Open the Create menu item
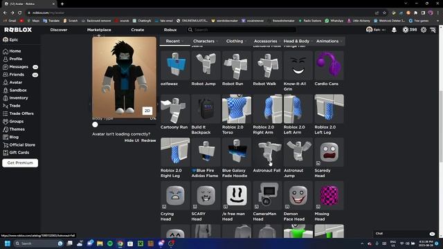Viewport: 443px width, 249px height. (x=138, y=30)
